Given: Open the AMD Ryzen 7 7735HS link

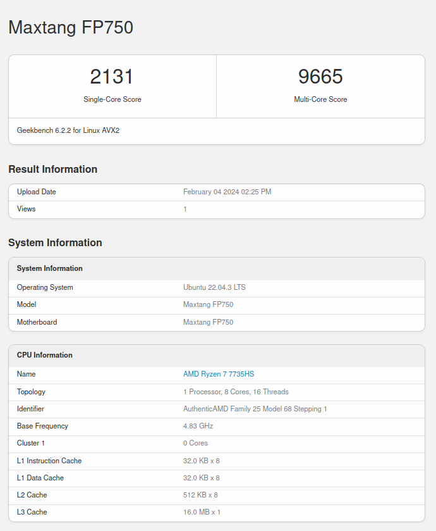Looking at the screenshot, I should [219, 374].
